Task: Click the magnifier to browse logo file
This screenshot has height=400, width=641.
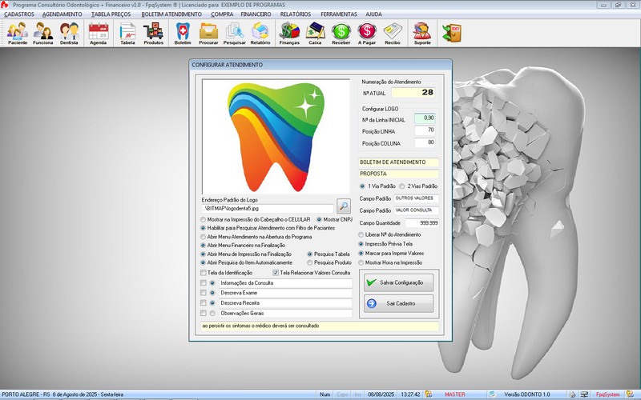Action: [x=344, y=206]
